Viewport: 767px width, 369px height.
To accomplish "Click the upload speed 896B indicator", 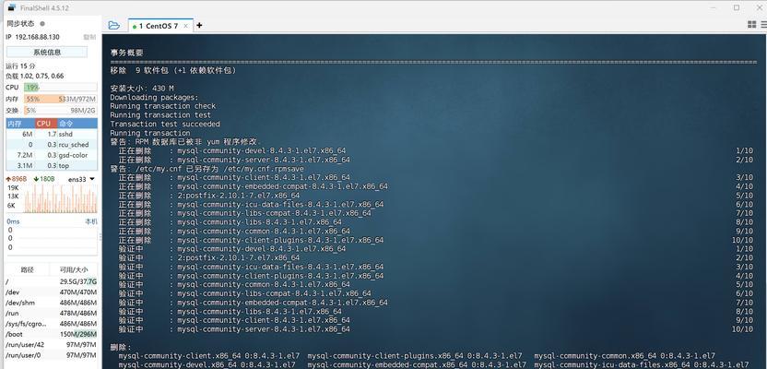I will pyautogui.click(x=17, y=179).
